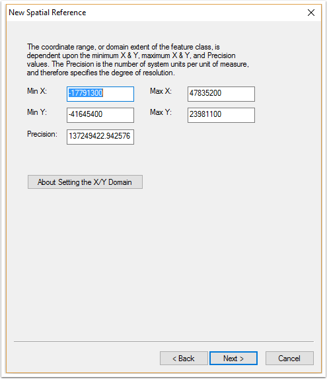Cancel the New Spatial Reference wizard
This screenshot has width=327, height=379.
click(289, 359)
